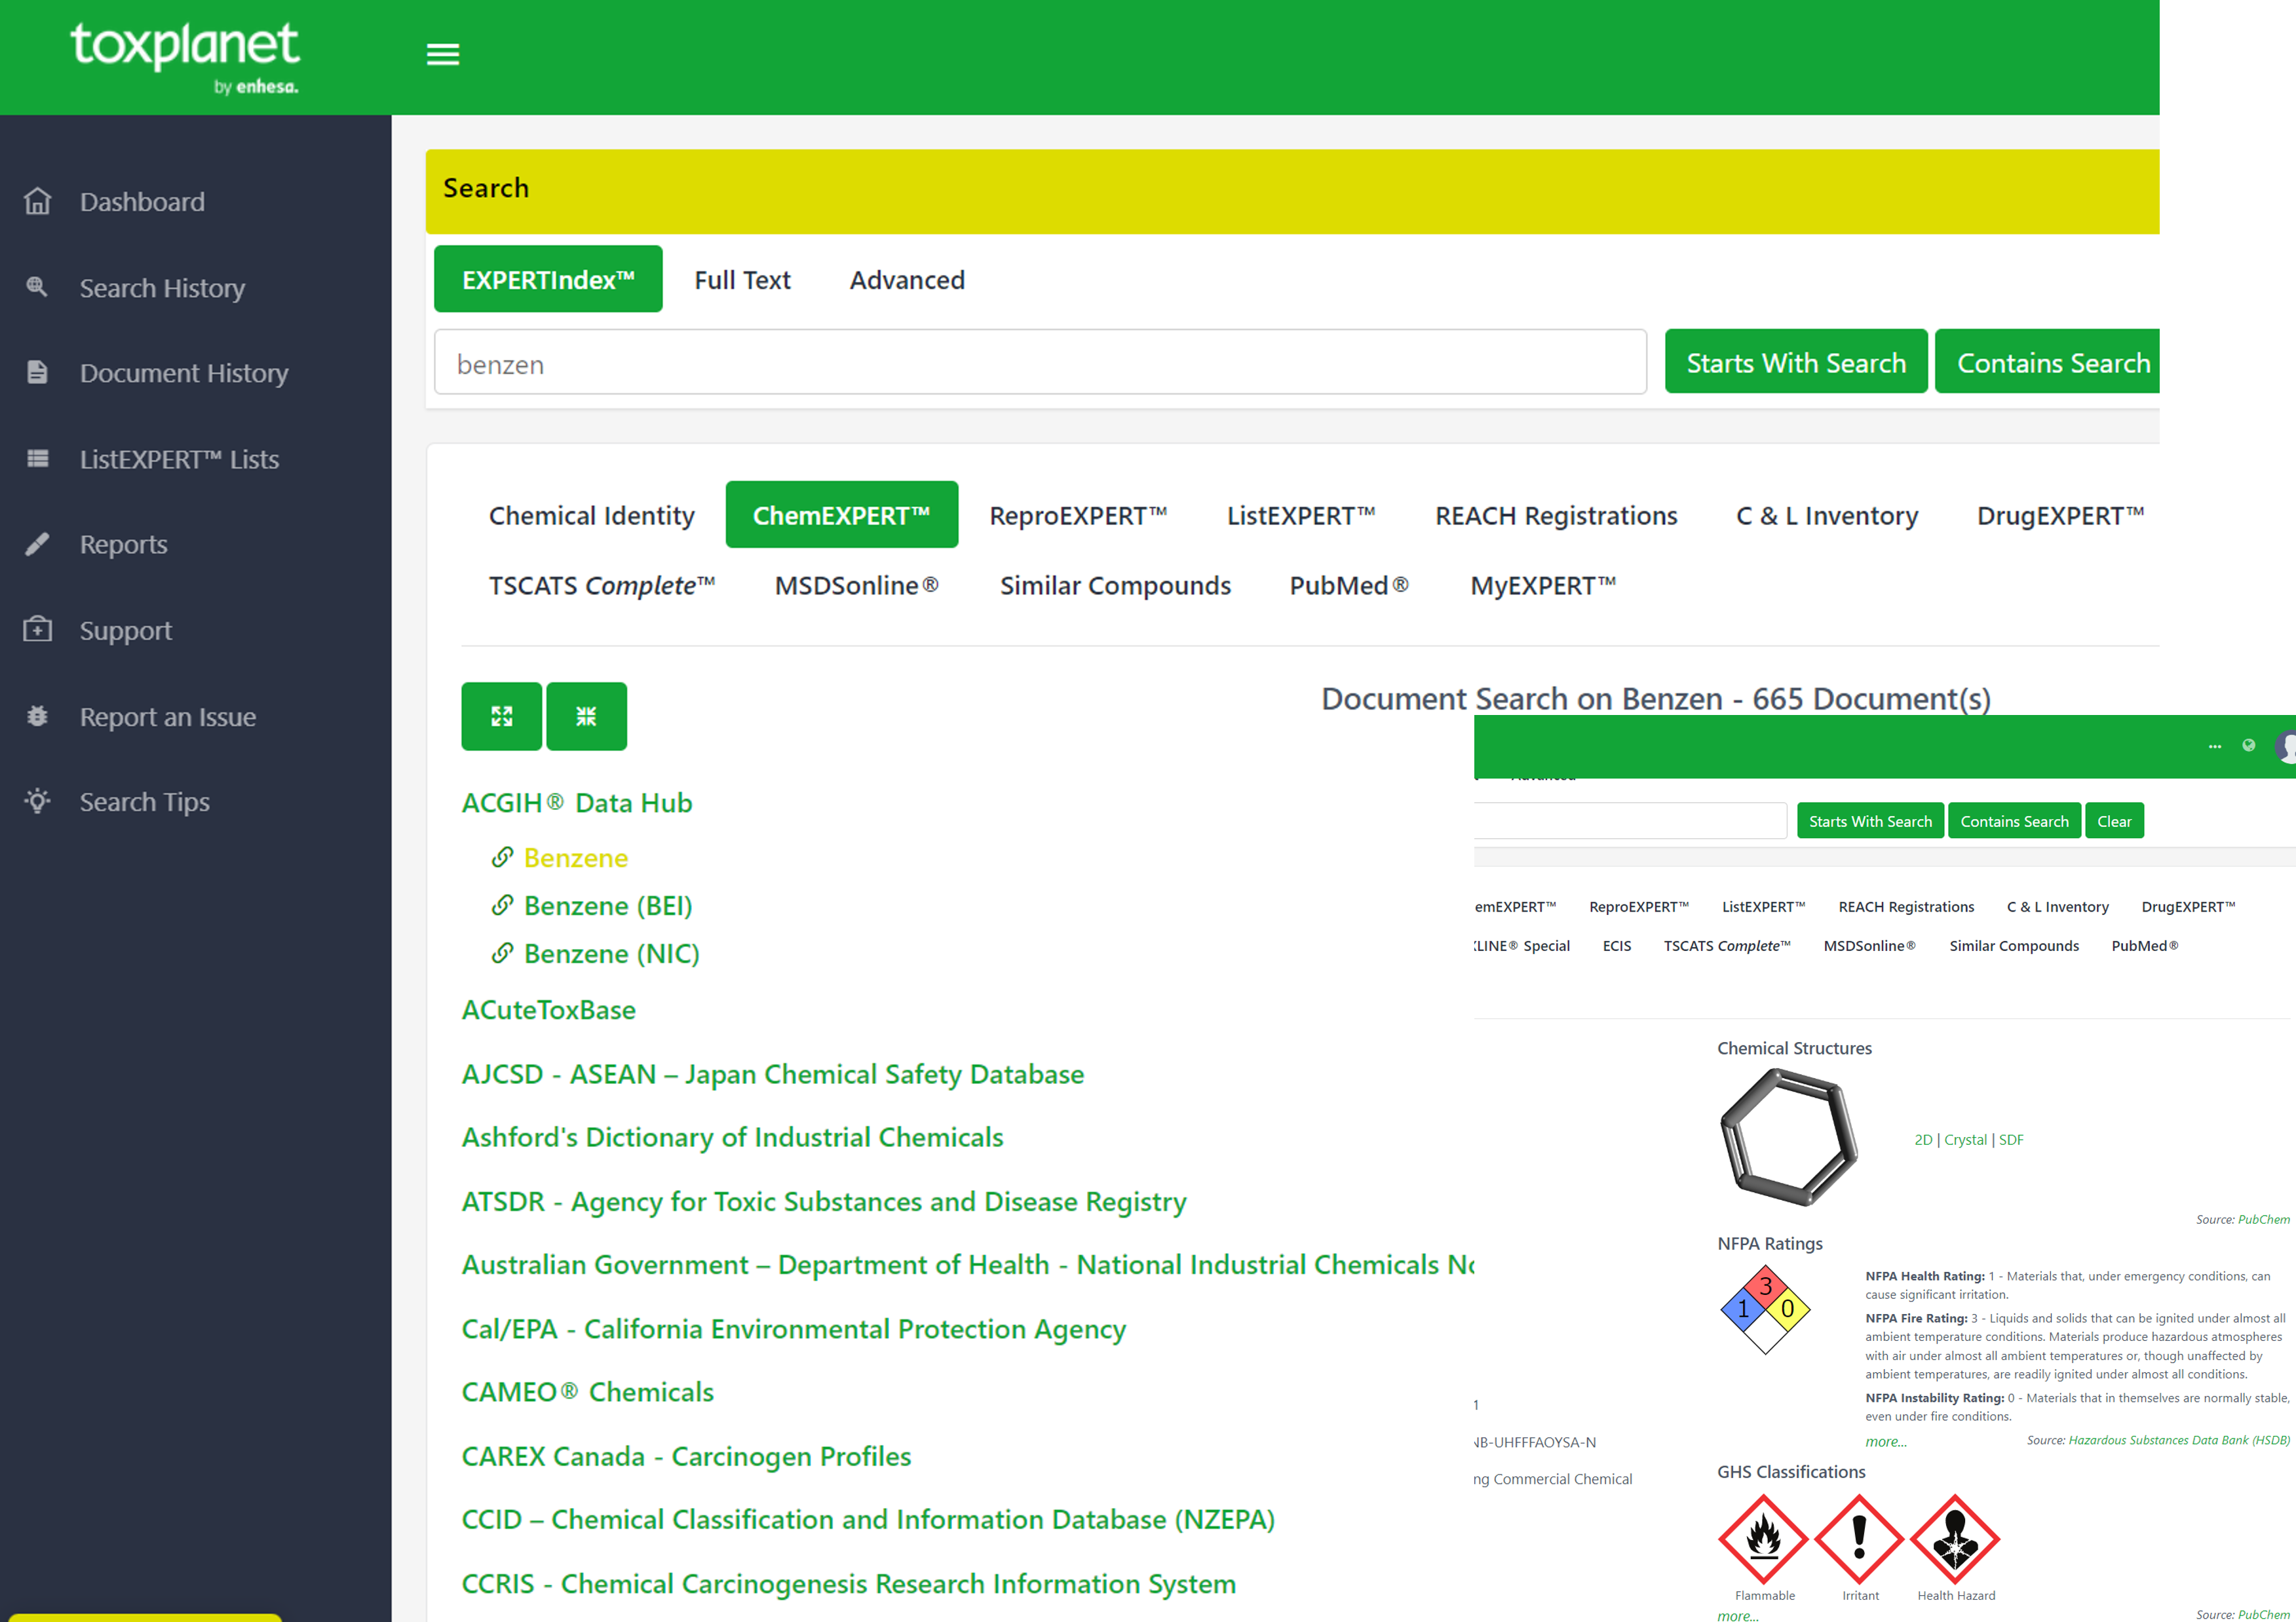Click the NFPA diamond rating image
This screenshot has height=1622, width=2296.
coord(1765,1309)
